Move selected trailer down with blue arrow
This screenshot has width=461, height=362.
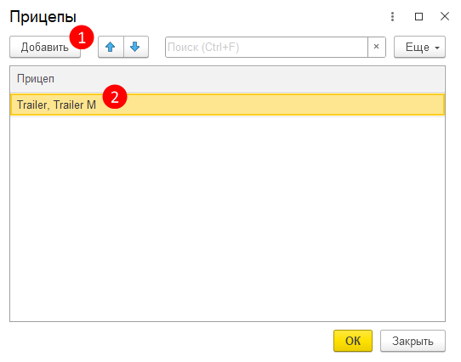(136, 47)
